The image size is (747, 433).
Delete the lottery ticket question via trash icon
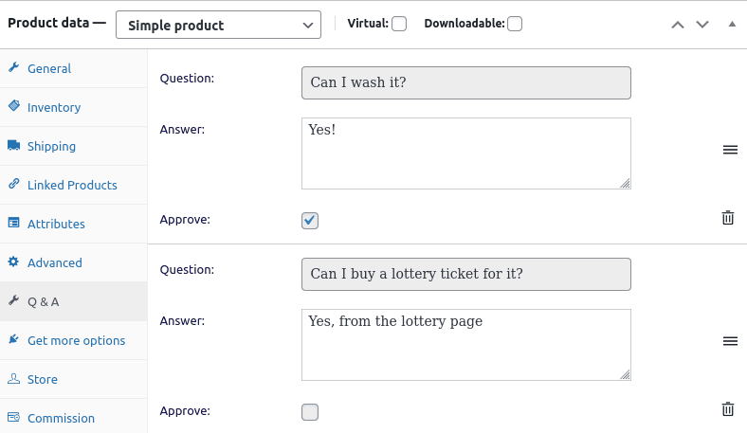[x=727, y=409]
